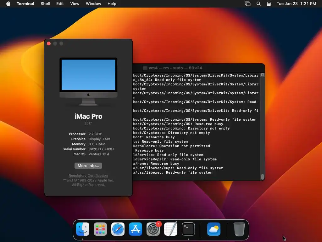
Task: Open TextEdit from the Dock
Action: [171, 229]
